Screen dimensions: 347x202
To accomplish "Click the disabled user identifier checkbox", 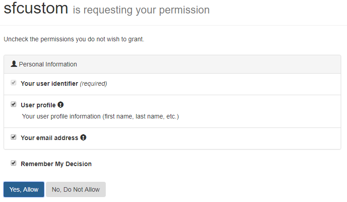I will tap(14, 83).
